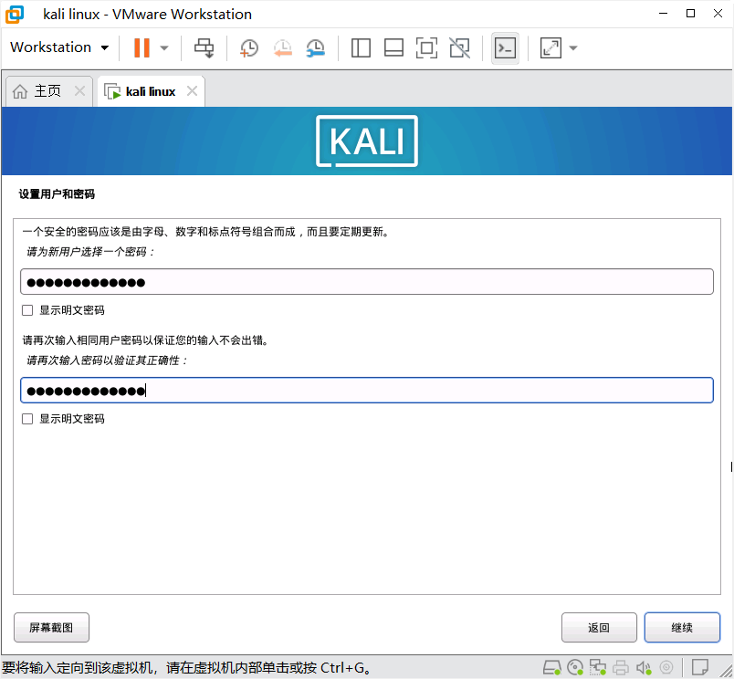Open the Snapshot Manager
Viewport: 734px width, 679px height.
tap(315, 47)
